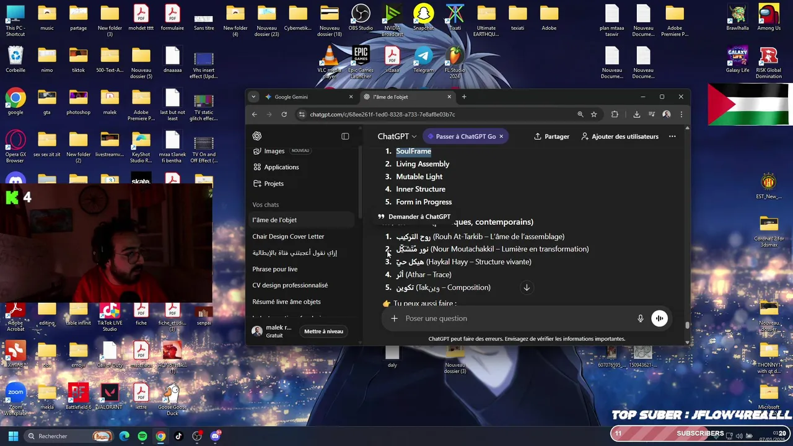Open the Chair Design Cover Letter chat
The height and width of the screenshot is (446, 793).
(x=288, y=237)
